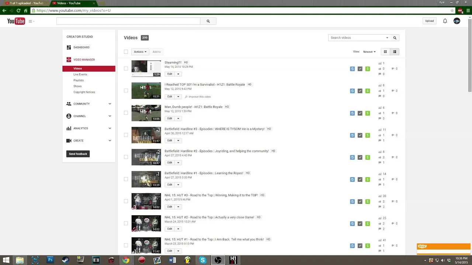
Task: Open the Actions dropdown
Action: [140, 52]
